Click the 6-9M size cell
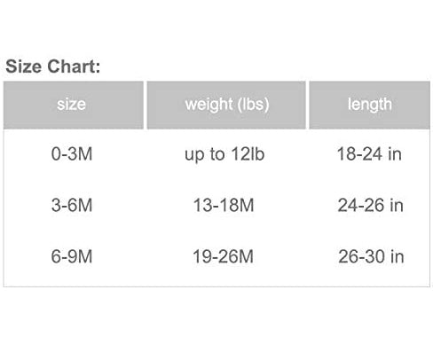 [72, 256]
